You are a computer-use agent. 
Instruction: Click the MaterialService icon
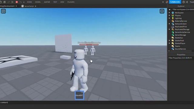pyautogui.click(x=173, y=21)
